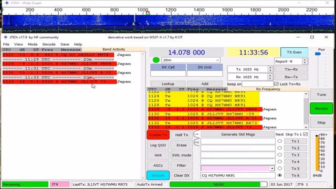Toggle SWL mode button
The width and height of the screenshot is (336, 189).
click(182, 155)
